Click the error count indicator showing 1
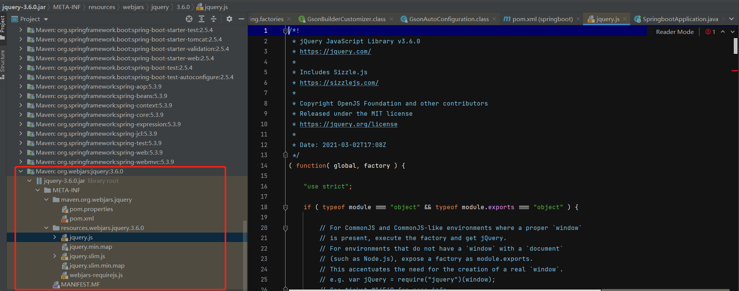The image size is (739, 291). coord(710,32)
